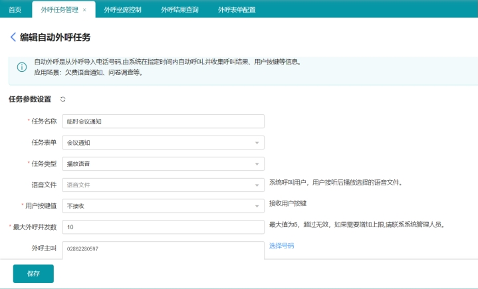Click the refresh icon next to 任务参数设置
The image size is (478, 289).
[63, 99]
